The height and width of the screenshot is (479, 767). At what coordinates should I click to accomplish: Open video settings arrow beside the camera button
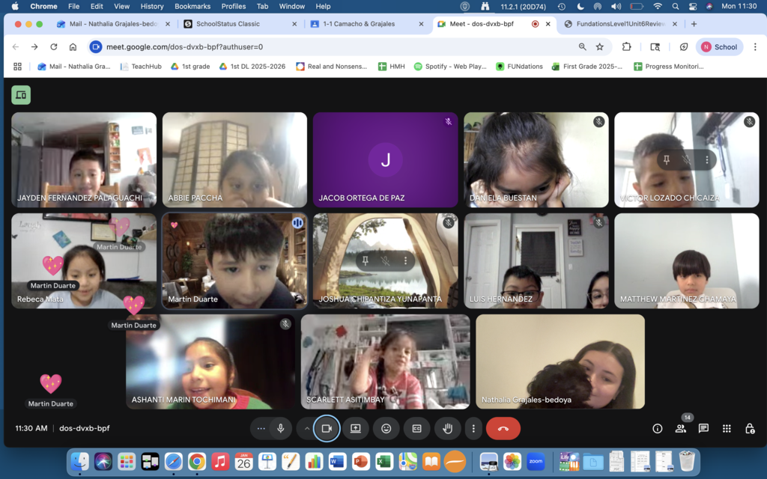coord(306,429)
